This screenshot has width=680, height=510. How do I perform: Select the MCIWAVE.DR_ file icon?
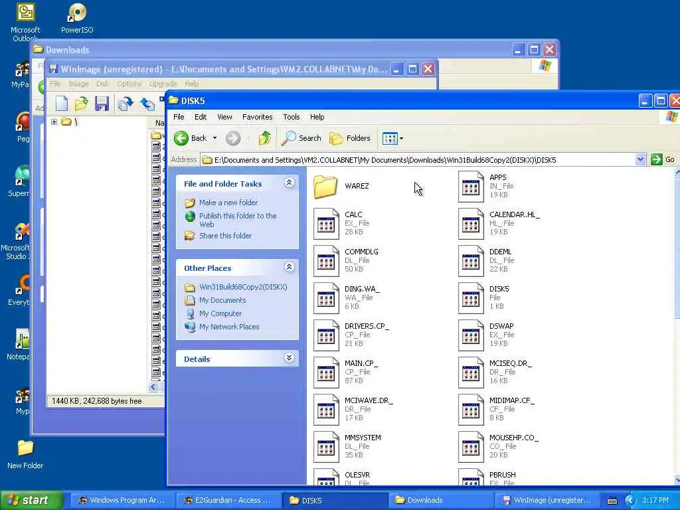tap(326, 410)
